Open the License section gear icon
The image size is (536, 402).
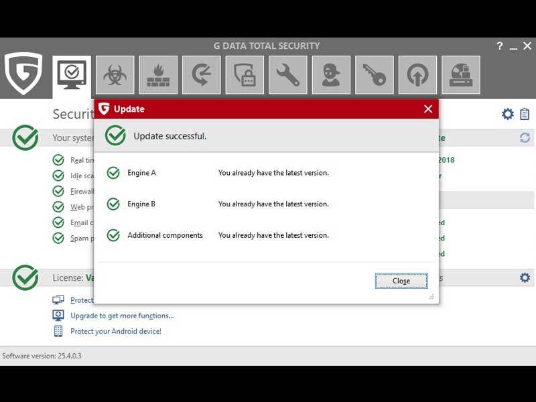point(525,277)
